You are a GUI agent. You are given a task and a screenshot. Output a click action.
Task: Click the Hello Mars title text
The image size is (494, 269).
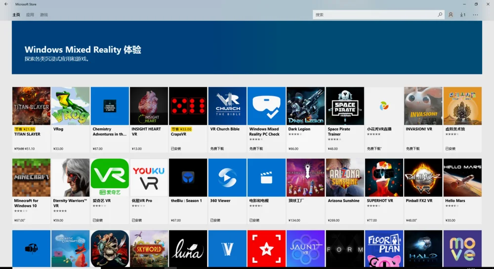(x=455, y=201)
